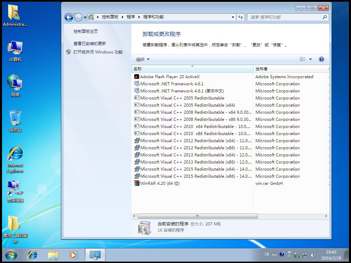Select 程序和功能 breadcrumb segment

[153, 17]
